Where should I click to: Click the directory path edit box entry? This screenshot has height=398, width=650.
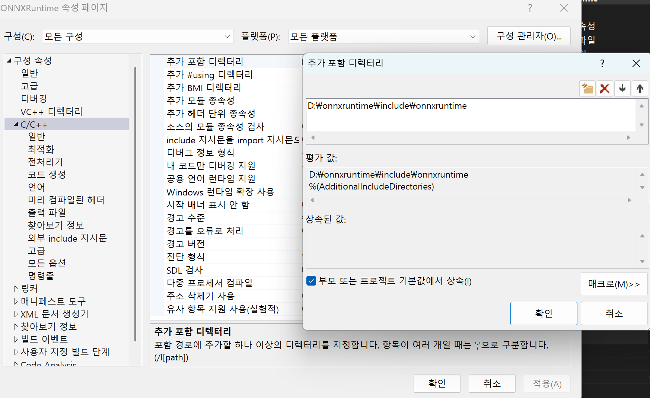click(x=387, y=106)
